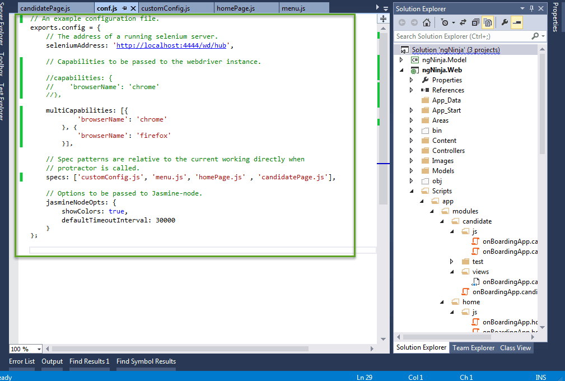Toggle Show All Files button
Image resolution: width=565 pixels, height=381 pixels.
(488, 22)
